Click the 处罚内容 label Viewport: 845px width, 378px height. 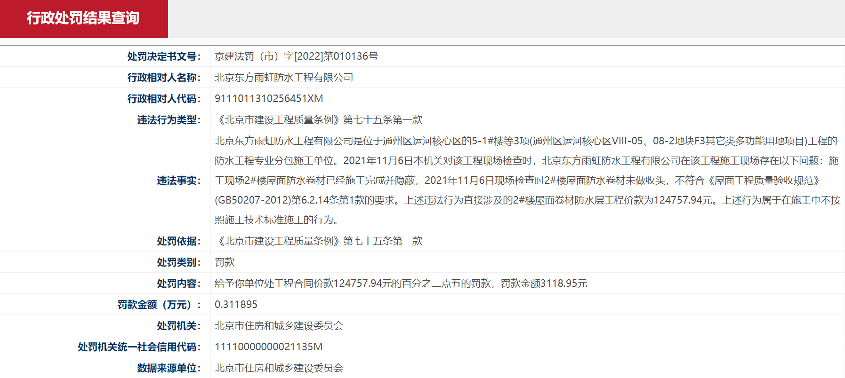[179, 283]
